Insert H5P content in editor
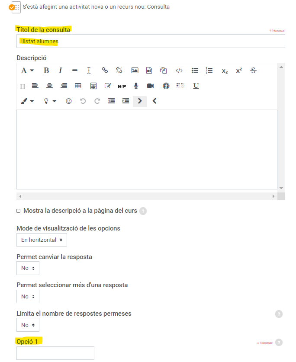 [x=122, y=86]
